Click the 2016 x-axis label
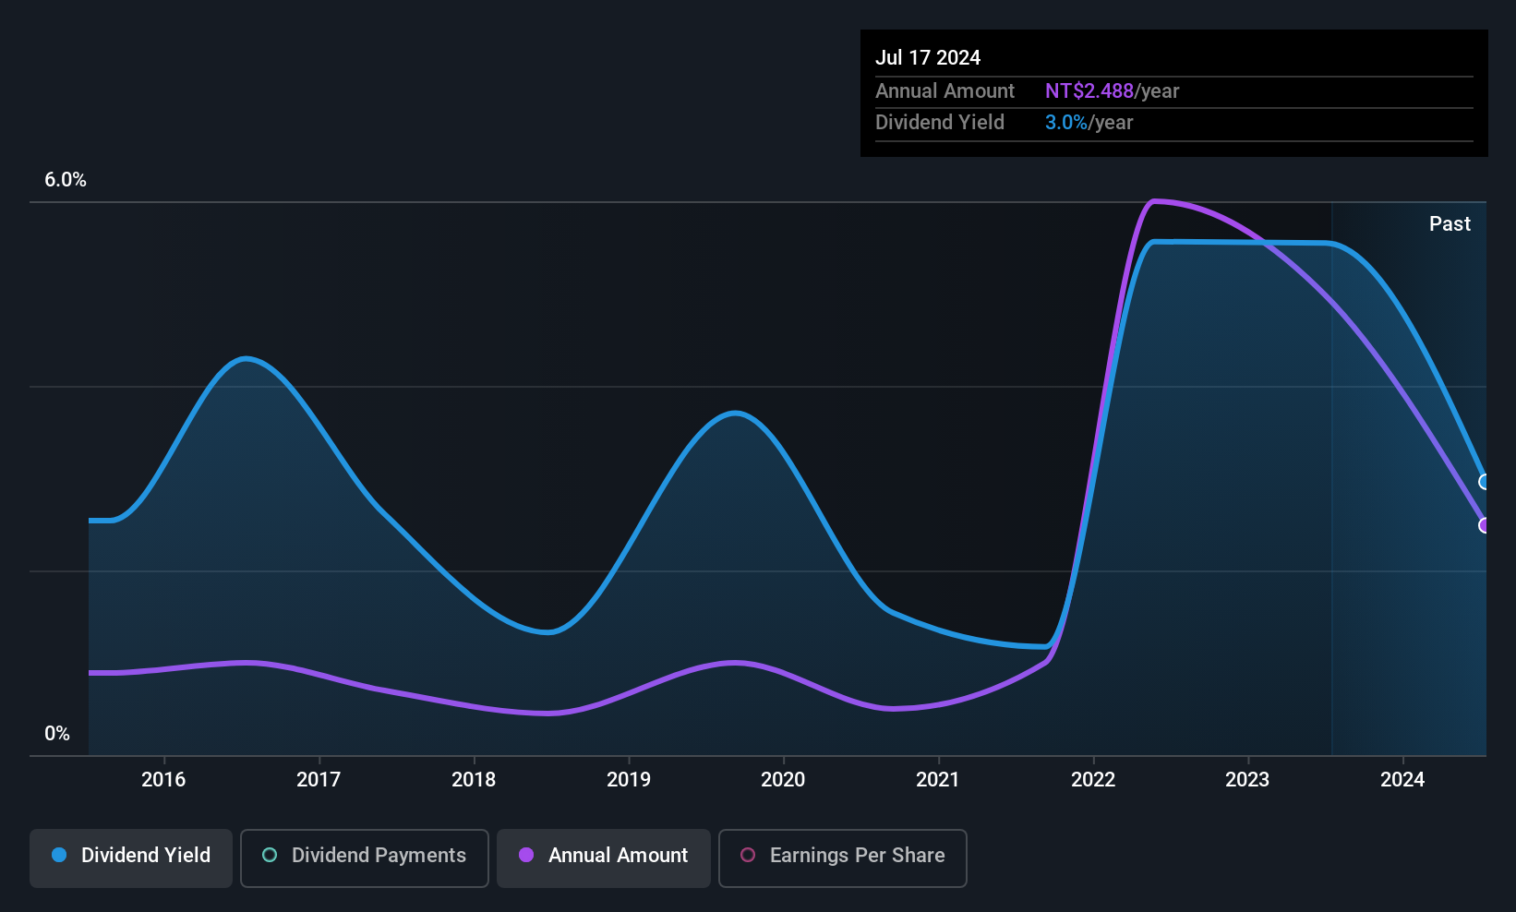1516x912 pixels. 163,780
